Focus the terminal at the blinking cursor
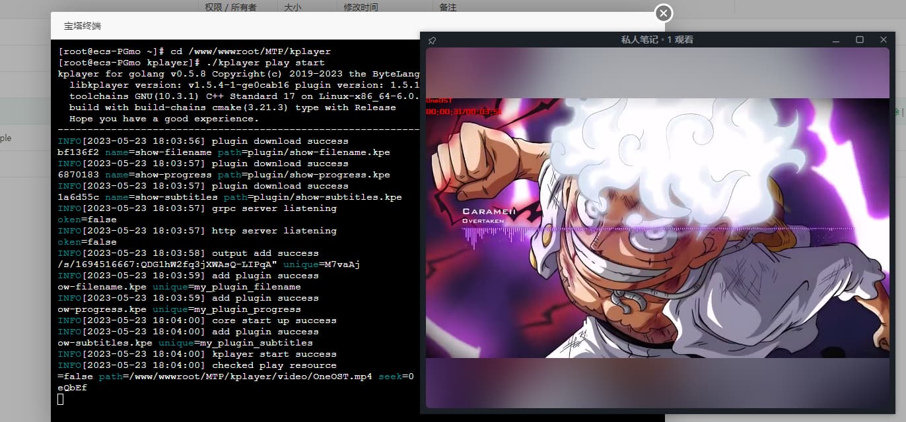 coord(61,399)
